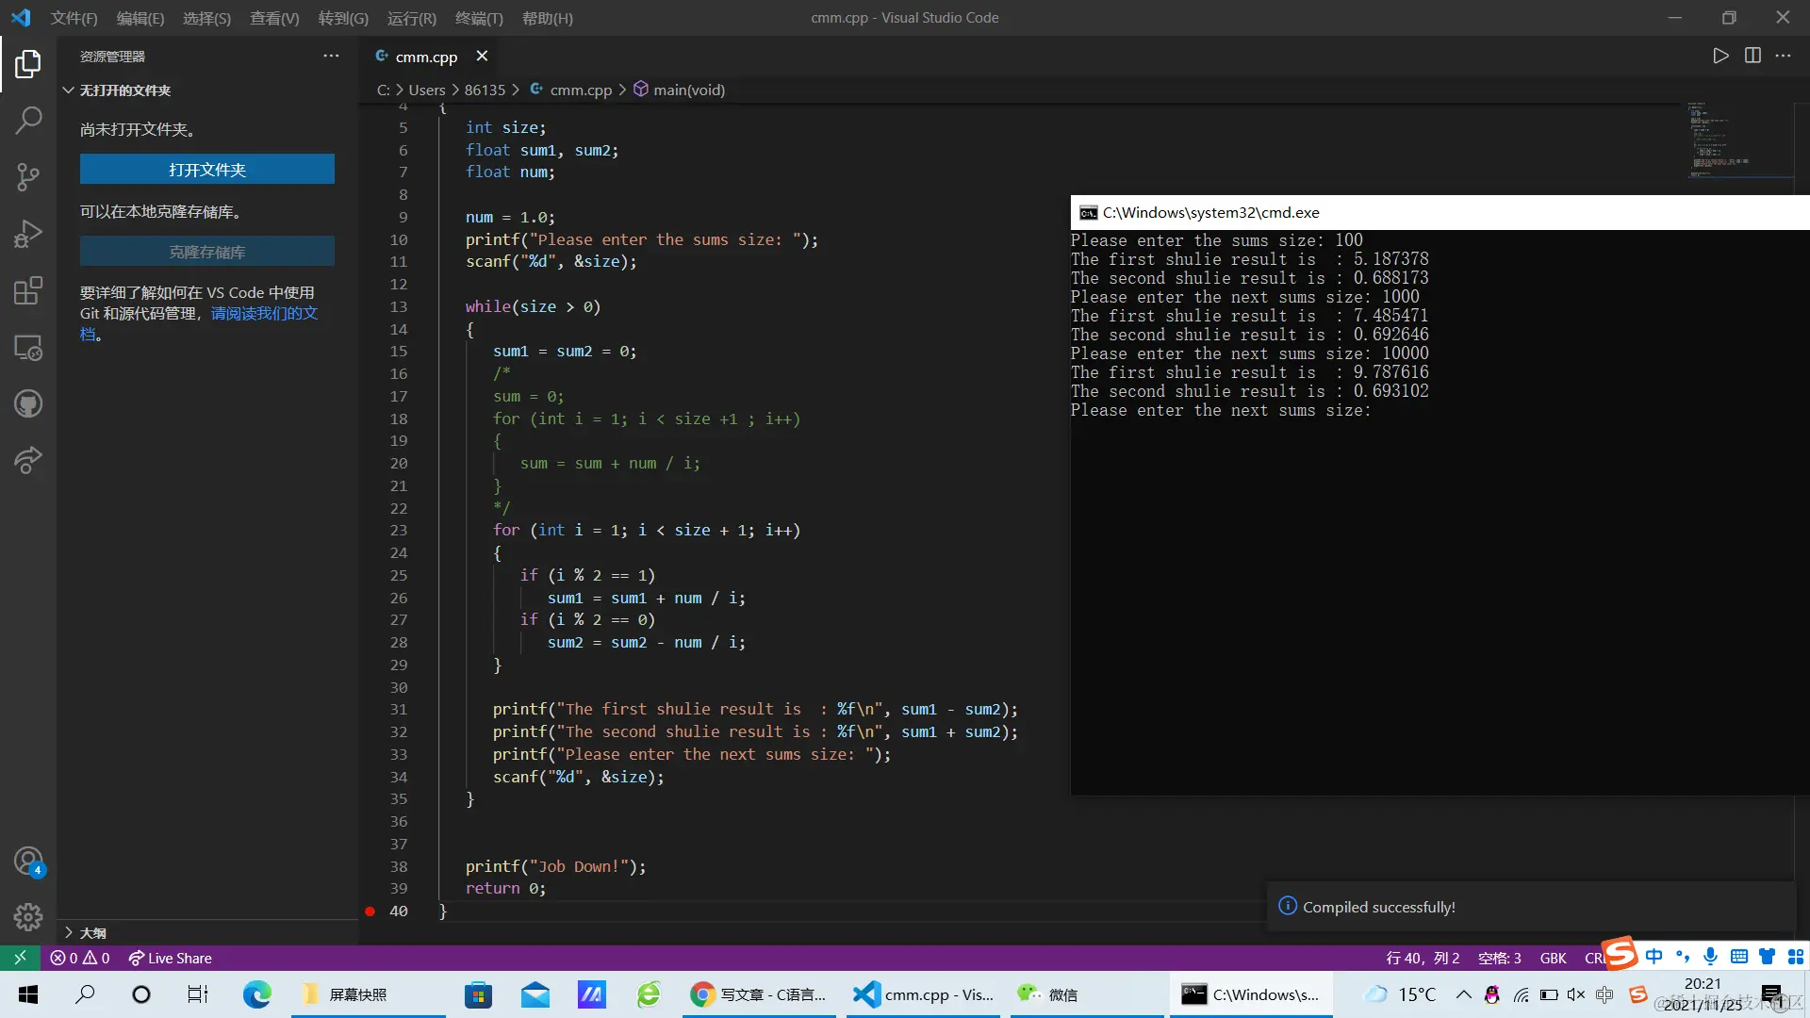Open GitHub view icon in activity bar
Viewport: 1810px width, 1018px height.
28,404
